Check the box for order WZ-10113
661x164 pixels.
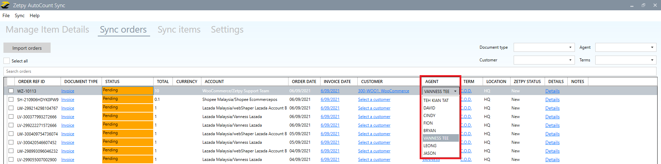[x=11, y=91]
